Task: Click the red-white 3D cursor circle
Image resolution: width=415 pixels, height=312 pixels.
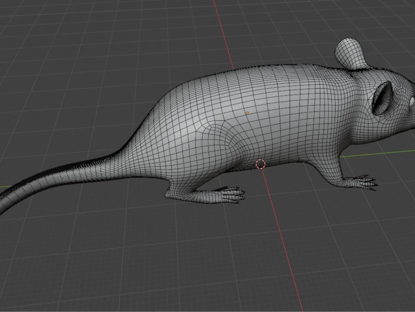Action: (260, 164)
